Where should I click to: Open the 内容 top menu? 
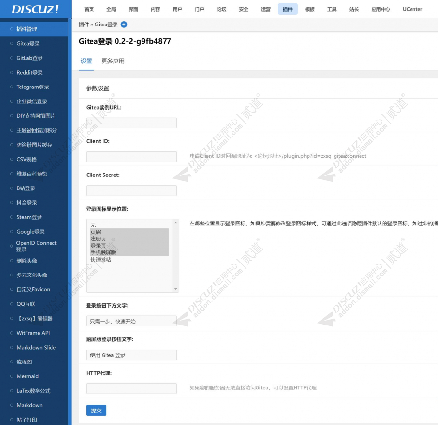point(155,9)
